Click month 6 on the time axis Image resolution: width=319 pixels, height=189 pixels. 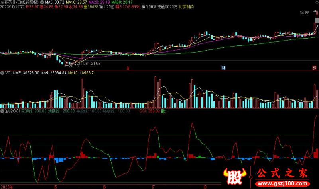pyautogui.click(x=104, y=187)
